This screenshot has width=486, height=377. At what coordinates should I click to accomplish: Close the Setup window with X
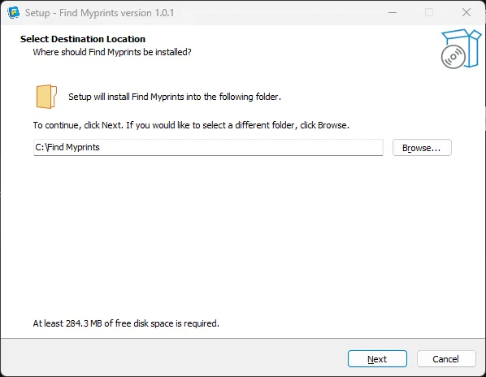click(x=466, y=13)
